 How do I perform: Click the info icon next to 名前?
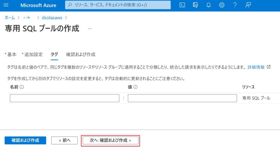(x=22, y=87)
